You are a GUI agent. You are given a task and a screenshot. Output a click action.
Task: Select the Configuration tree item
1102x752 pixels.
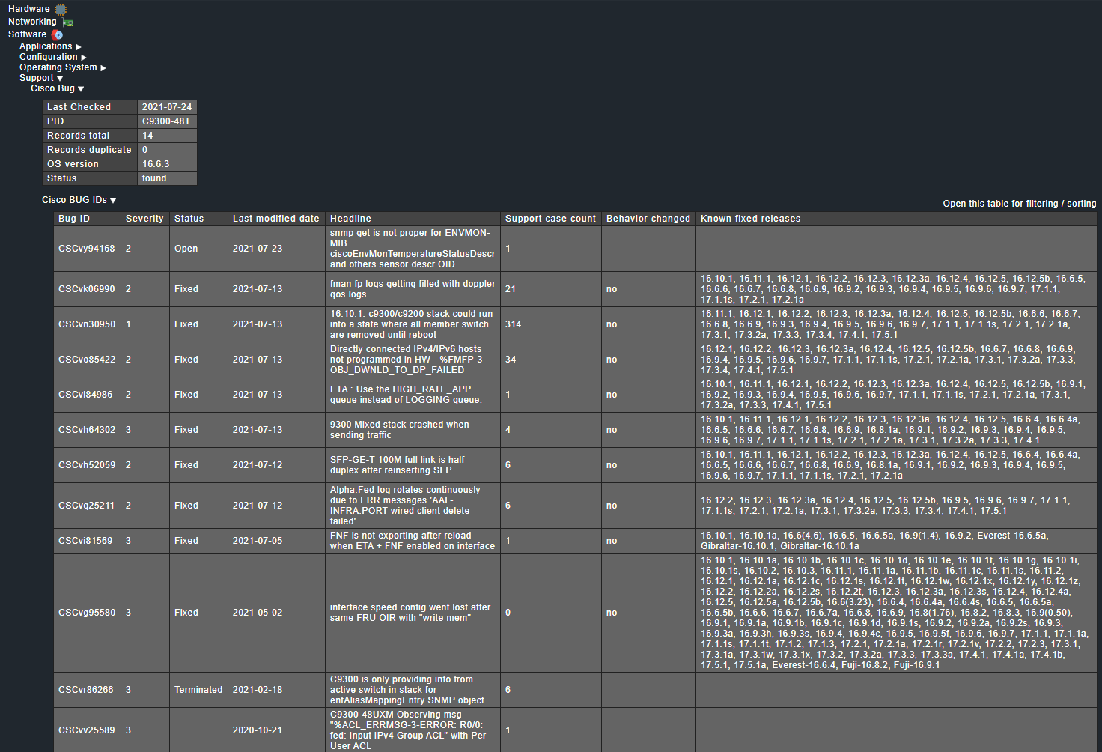(x=49, y=57)
